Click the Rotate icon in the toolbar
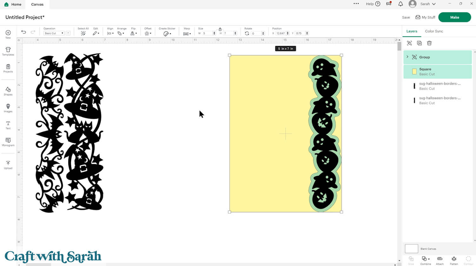The width and height of the screenshot is (476, 266). coord(247,33)
